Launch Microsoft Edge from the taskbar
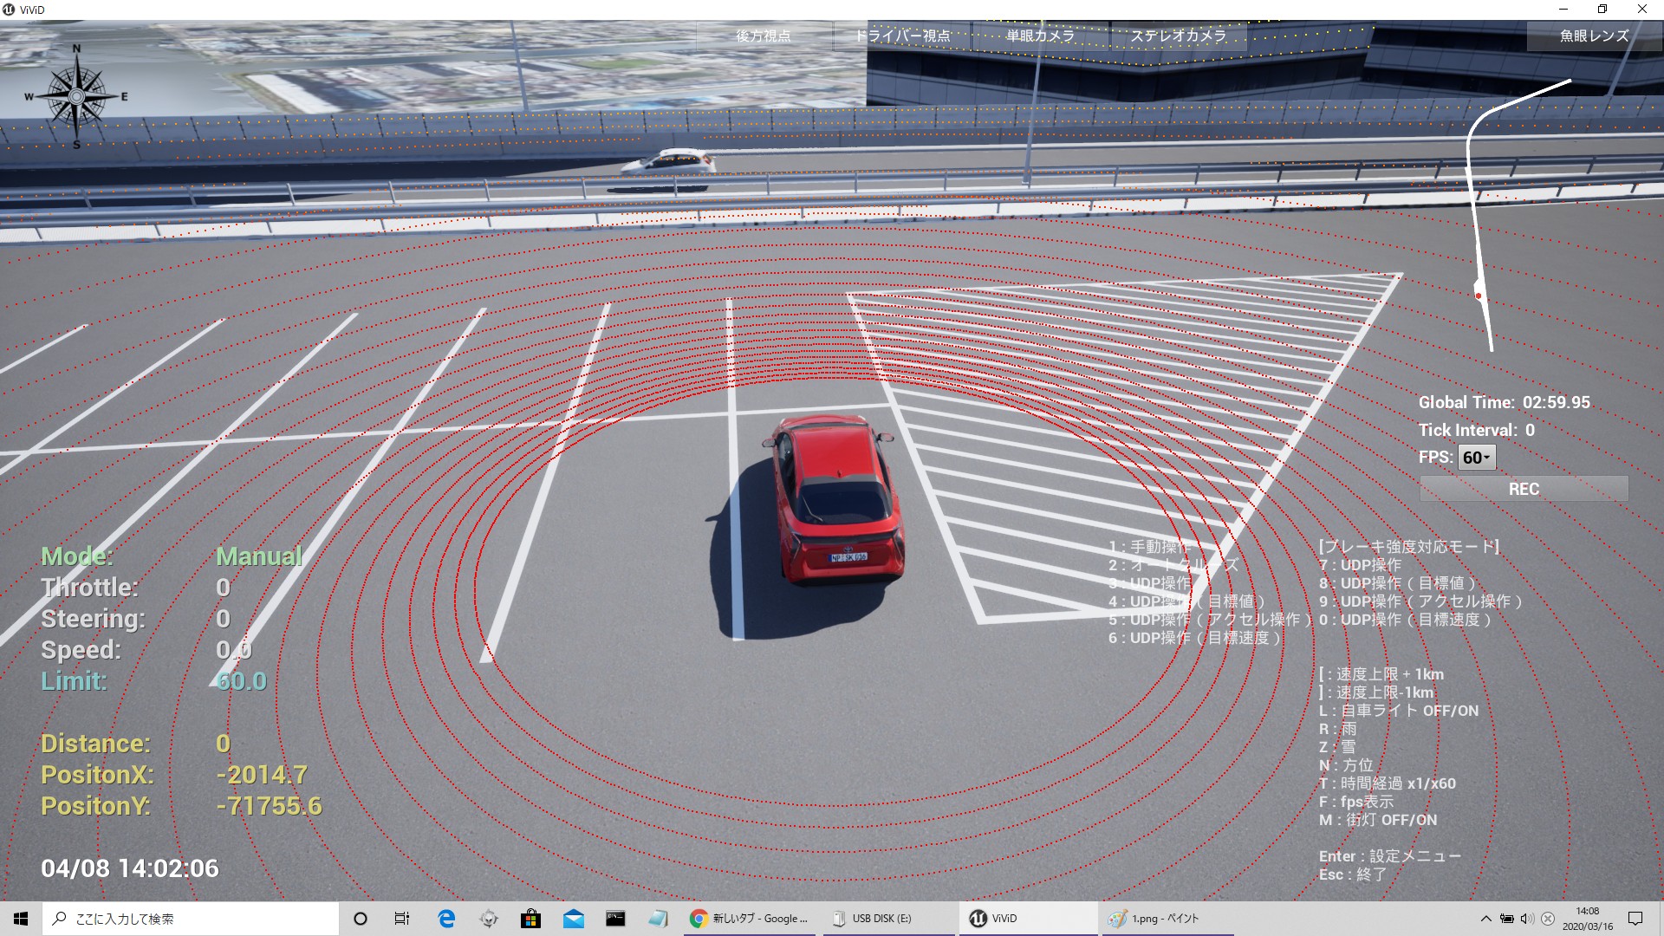 tap(446, 919)
